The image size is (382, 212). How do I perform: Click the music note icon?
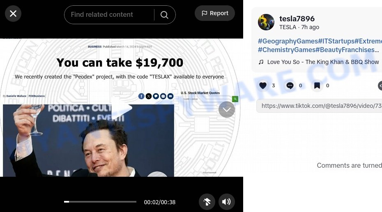[x=261, y=62]
